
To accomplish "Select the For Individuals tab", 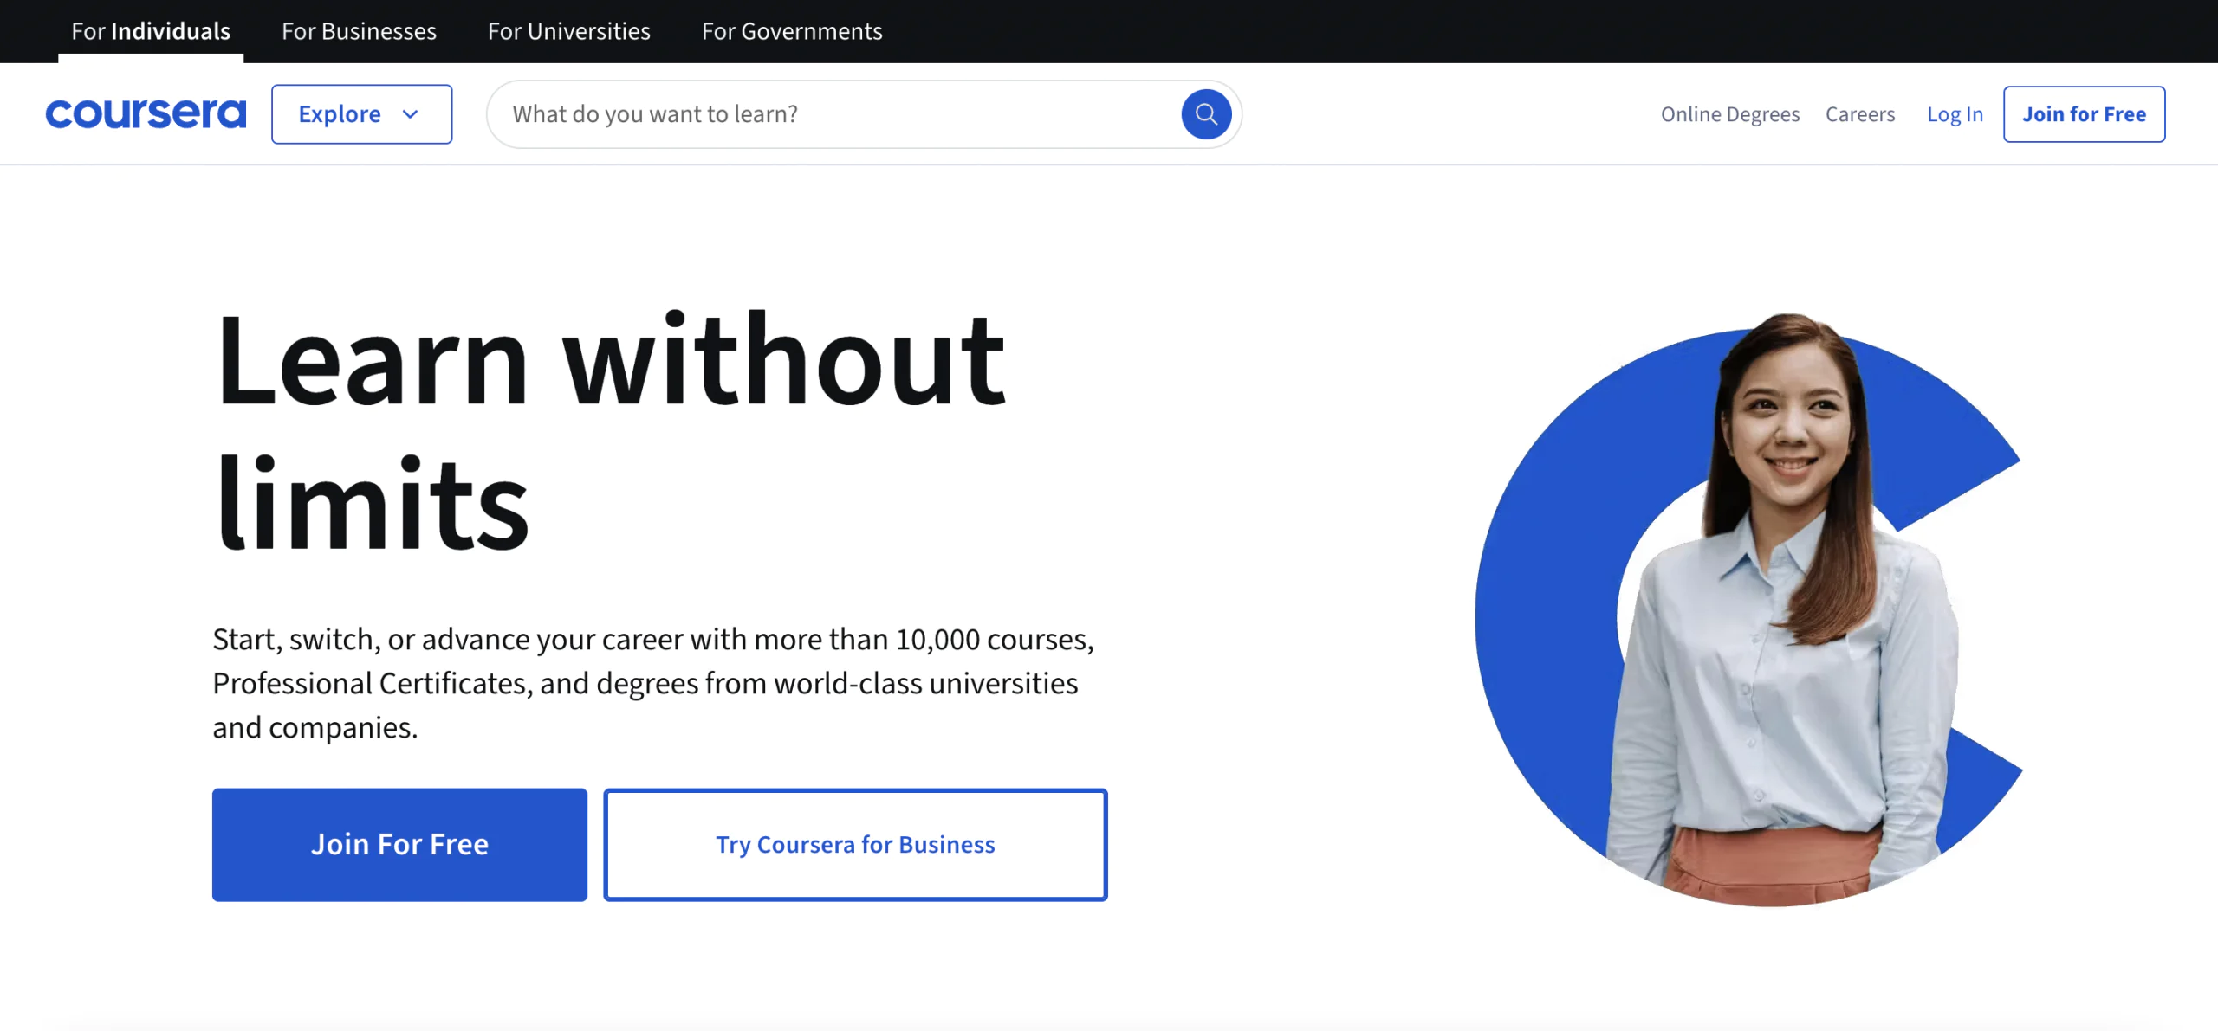I will point(151,31).
